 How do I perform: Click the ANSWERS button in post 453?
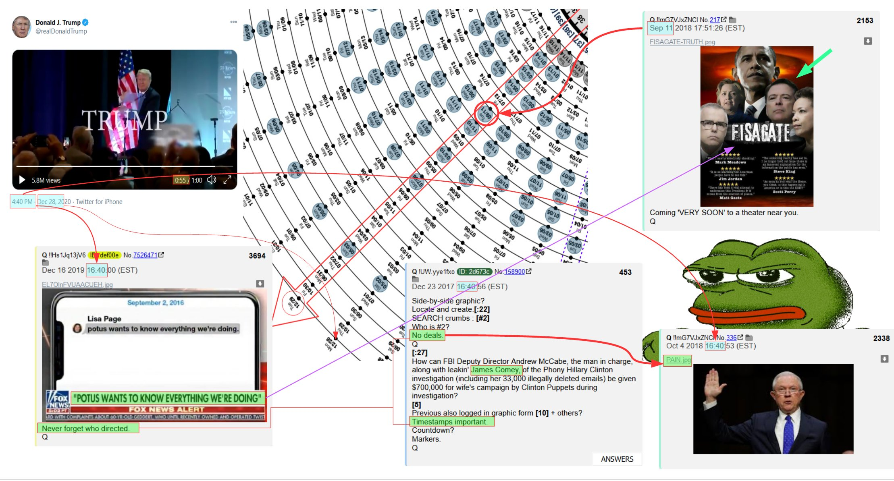(x=617, y=459)
